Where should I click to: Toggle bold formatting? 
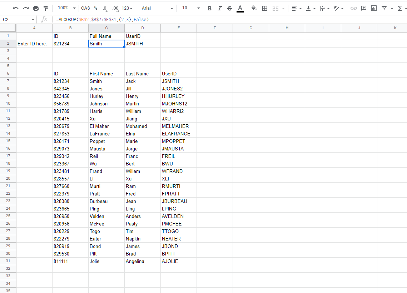pos(209,8)
